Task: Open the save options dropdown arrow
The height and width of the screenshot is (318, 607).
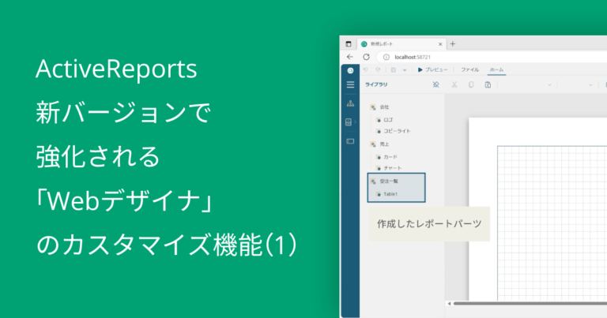Action: pyautogui.click(x=405, y=70)
